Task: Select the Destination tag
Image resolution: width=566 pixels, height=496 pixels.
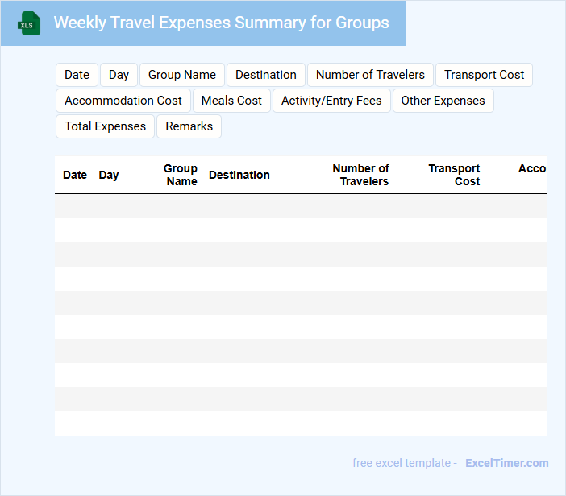Action: click(266, 75)
